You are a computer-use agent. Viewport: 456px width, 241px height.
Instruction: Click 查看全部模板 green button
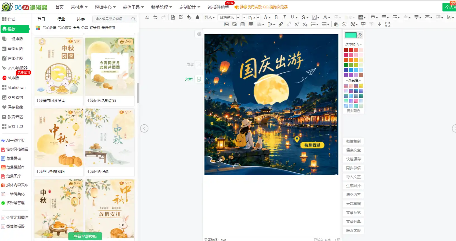coord(85,236)
